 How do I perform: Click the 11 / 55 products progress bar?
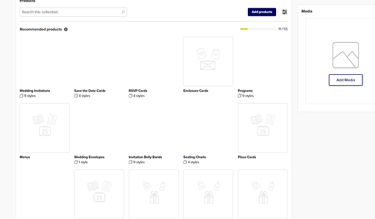tap(258, 29)
